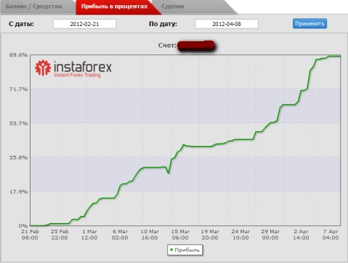Click the InstaForex gear logo icon
Screen dimensions: 348x263
(x=43, y=67)
